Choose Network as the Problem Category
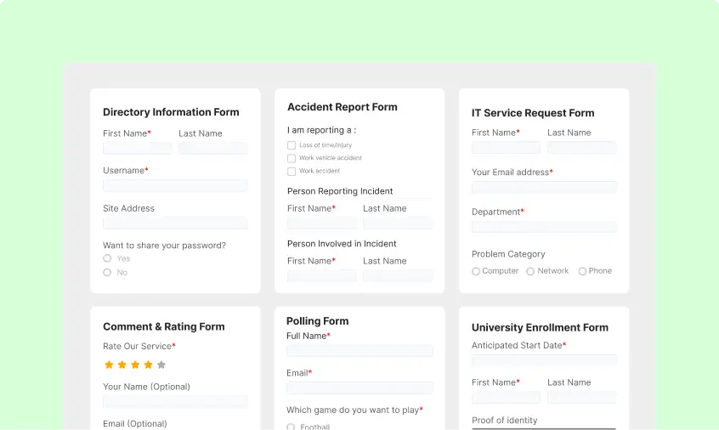719x430 pixels. coord(530,271)
